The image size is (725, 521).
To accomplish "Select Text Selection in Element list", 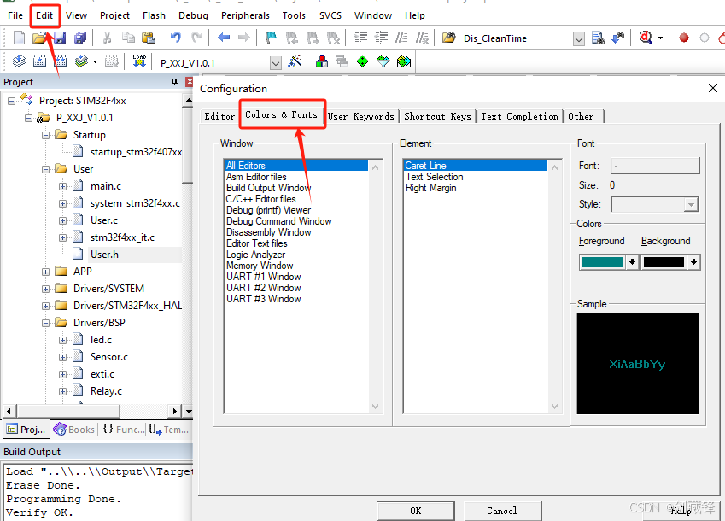I will coord(434,177).
